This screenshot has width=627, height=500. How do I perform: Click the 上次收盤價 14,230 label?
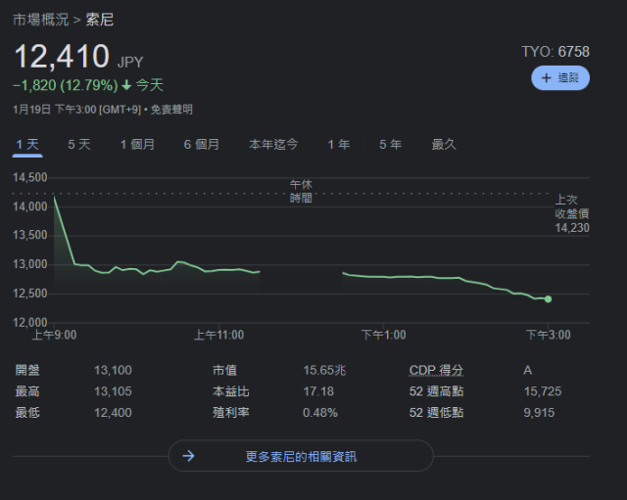pyautogui.click(x=571, y=213)
